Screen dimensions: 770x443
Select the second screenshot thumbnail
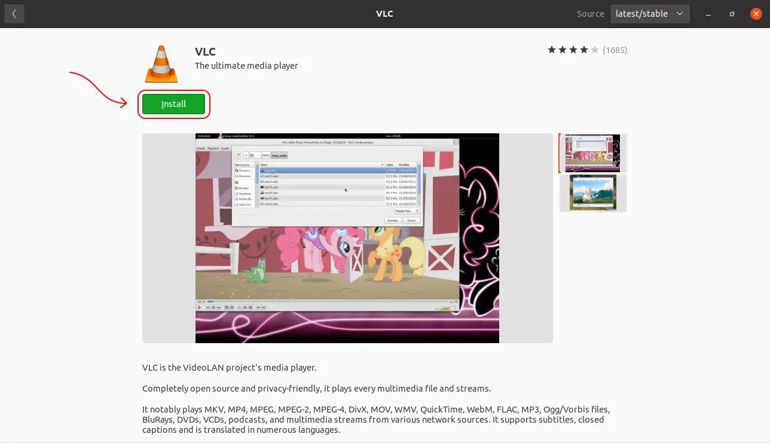click(592, 193)
